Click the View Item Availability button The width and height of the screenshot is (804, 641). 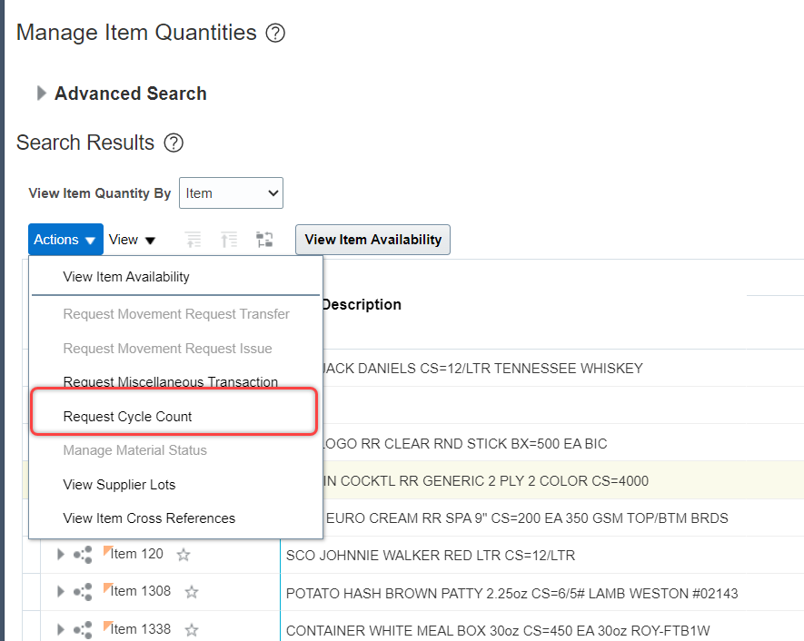[372, 239]
